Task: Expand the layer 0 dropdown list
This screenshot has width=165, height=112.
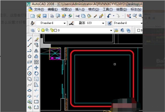Action: tap(111, 30)
